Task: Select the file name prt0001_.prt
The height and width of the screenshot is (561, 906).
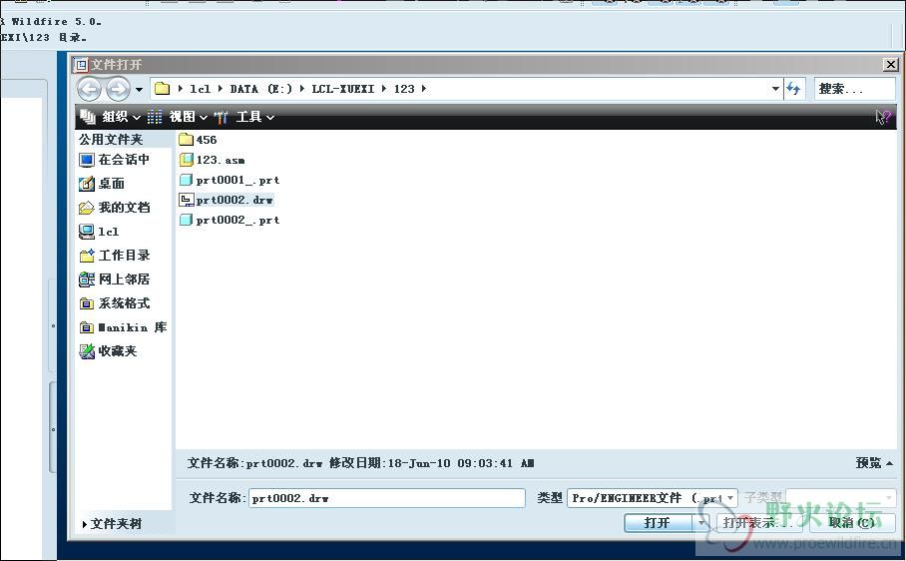Action: [x=237, y=181]
